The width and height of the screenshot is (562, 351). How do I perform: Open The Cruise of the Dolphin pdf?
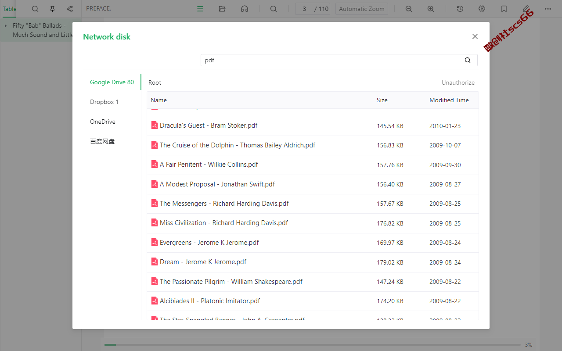[x=238, y=145]
